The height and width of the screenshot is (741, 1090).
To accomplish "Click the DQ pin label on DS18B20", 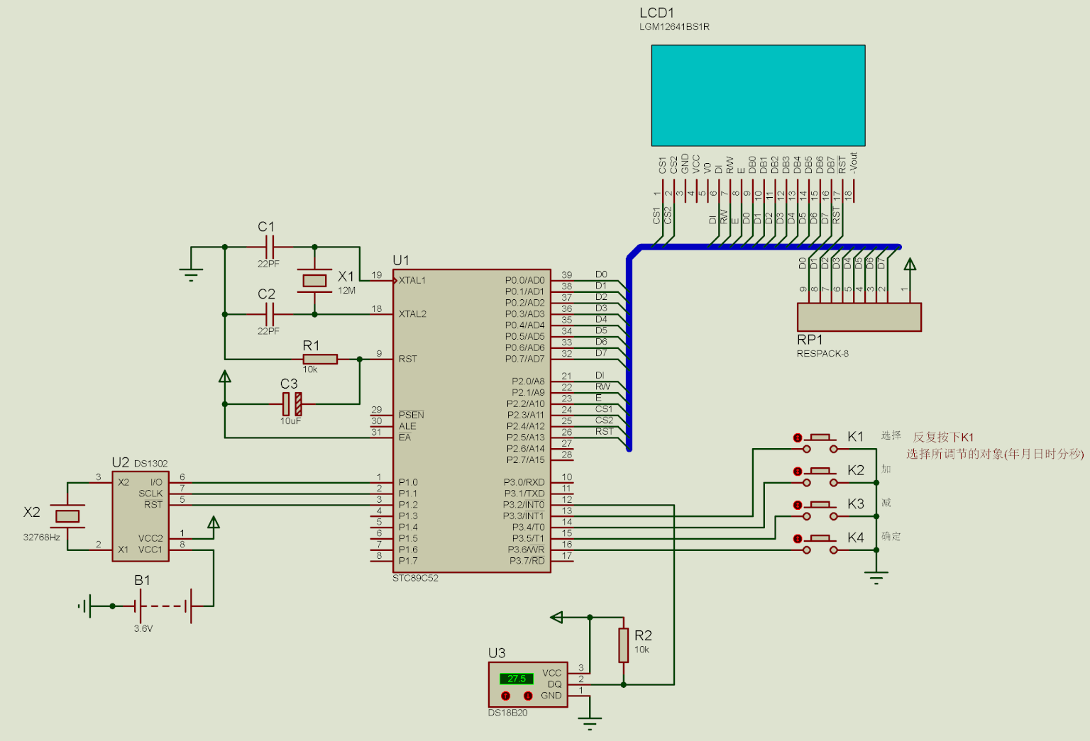I will click(x=554, y=684).
